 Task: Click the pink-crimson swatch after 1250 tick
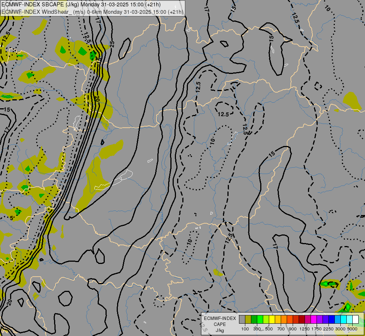pos(308,320)
